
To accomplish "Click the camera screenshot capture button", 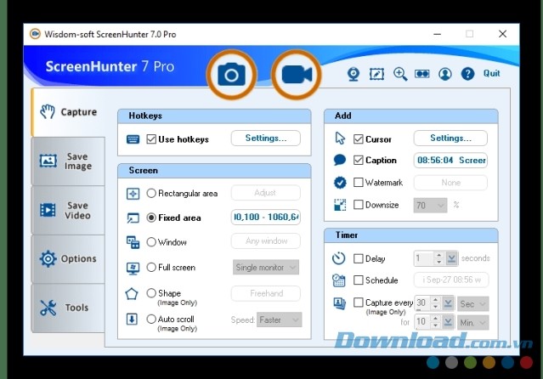I will 232,75.
